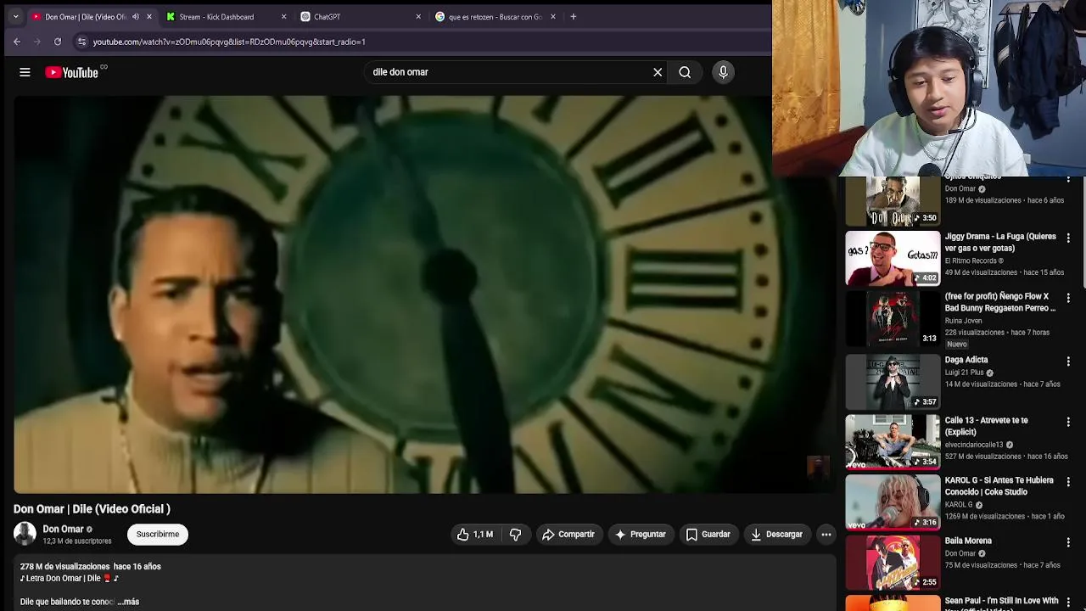Click El Ritmo Records channel name
This screenshot has height=611, width=1086.
(x=971, y=261)
